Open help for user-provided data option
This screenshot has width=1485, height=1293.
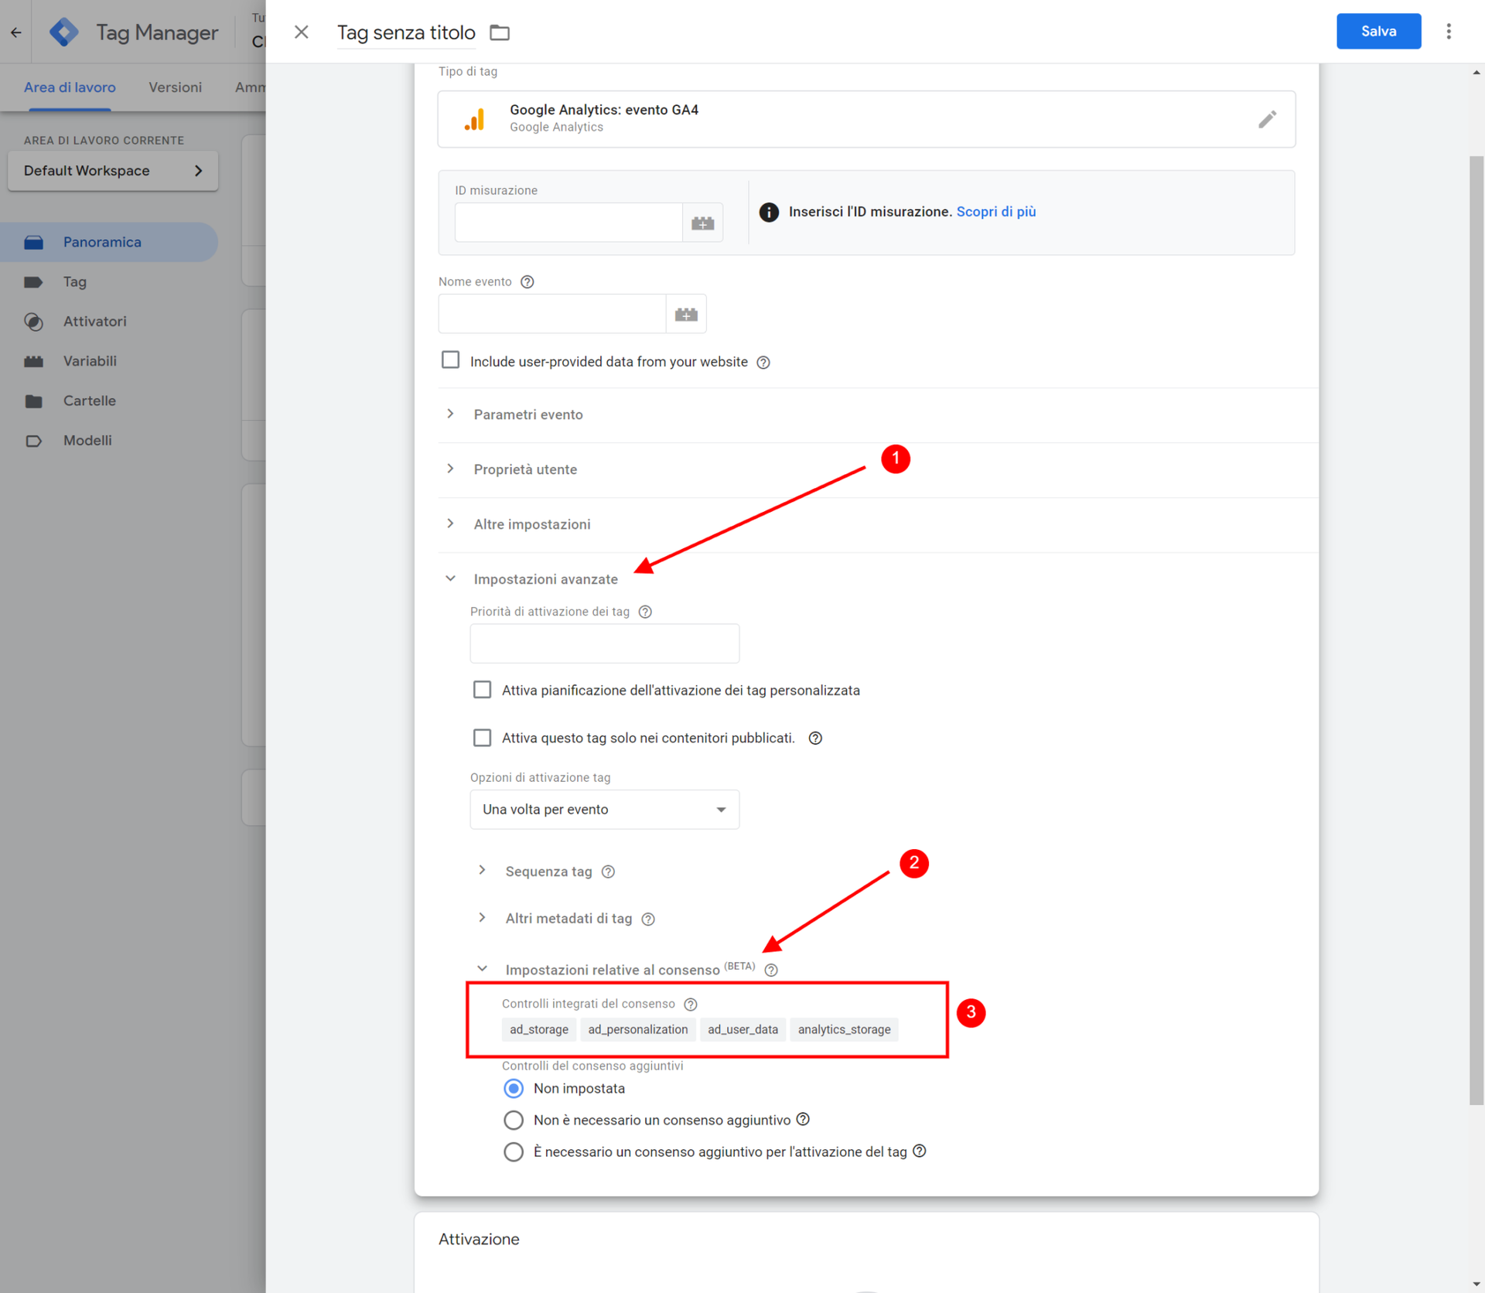pos(763,362)
